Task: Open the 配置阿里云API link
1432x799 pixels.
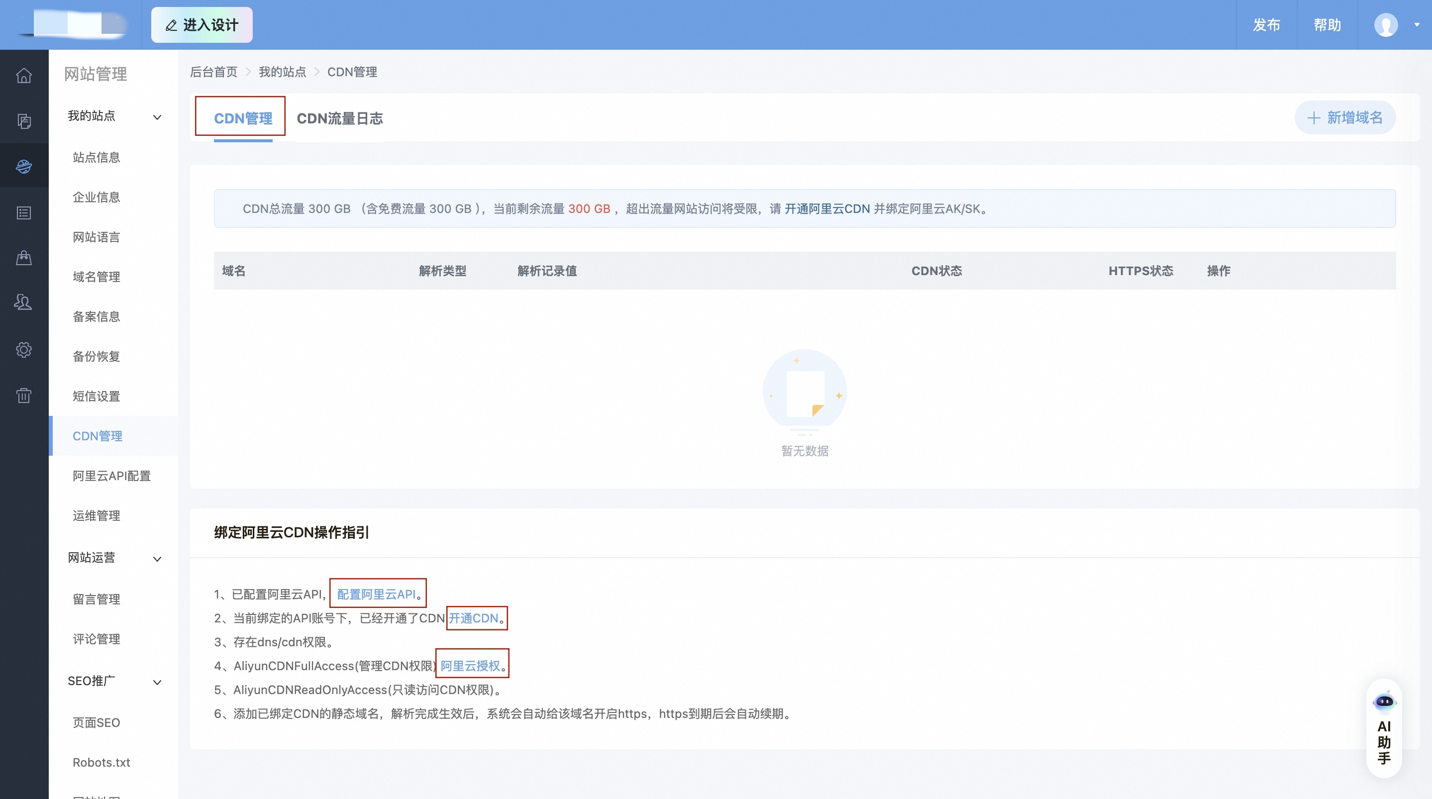Action: 375,594
